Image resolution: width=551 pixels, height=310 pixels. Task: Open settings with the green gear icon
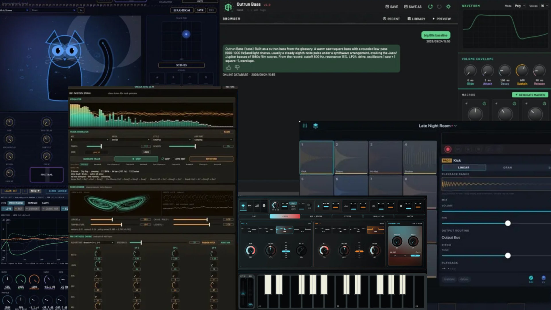[x=448, y=7]
